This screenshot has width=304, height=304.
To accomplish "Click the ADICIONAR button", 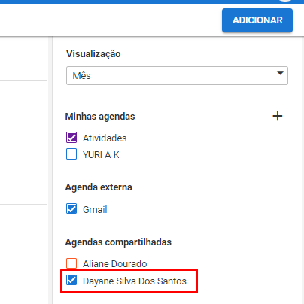I will [257, 20].
